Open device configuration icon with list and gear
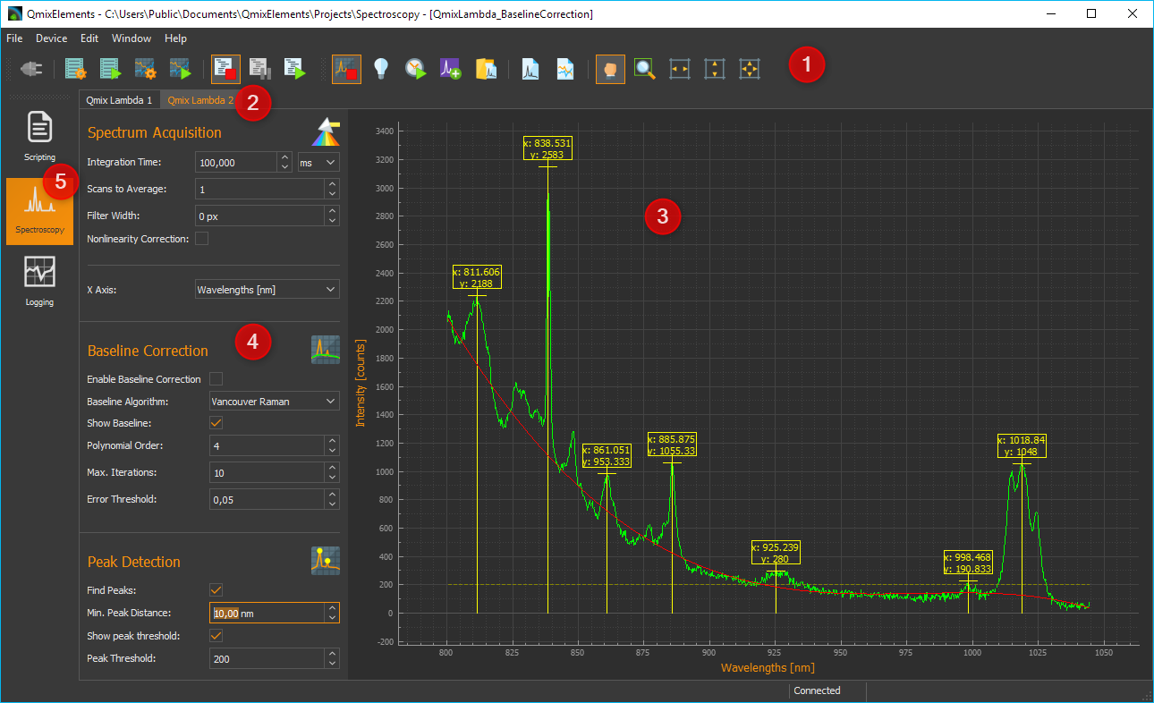This screenshot has width=1154, height=703. [x=75, y=69]
